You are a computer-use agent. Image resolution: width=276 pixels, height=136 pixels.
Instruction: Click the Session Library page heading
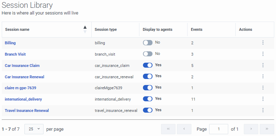[x=27, y=5]
